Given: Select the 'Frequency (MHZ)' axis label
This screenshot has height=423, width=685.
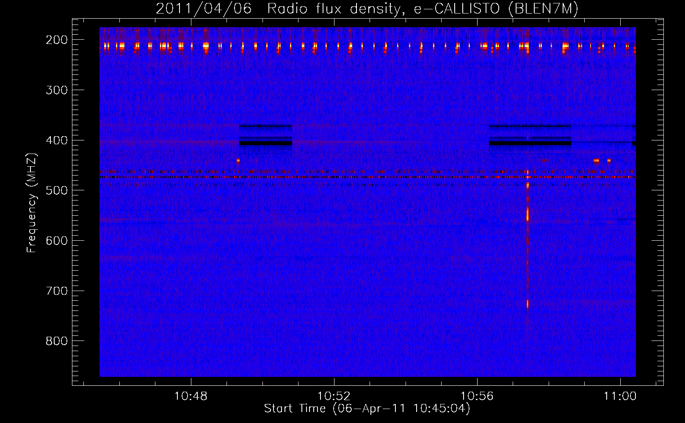Looking at the screenshot, I should (x=31, y=203).
